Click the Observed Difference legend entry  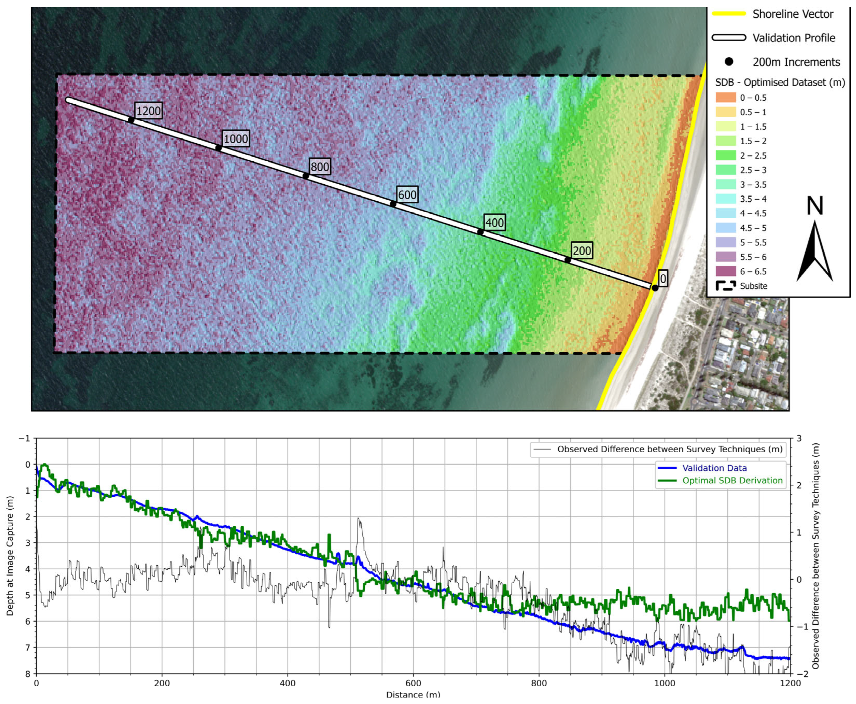[669, 449]
